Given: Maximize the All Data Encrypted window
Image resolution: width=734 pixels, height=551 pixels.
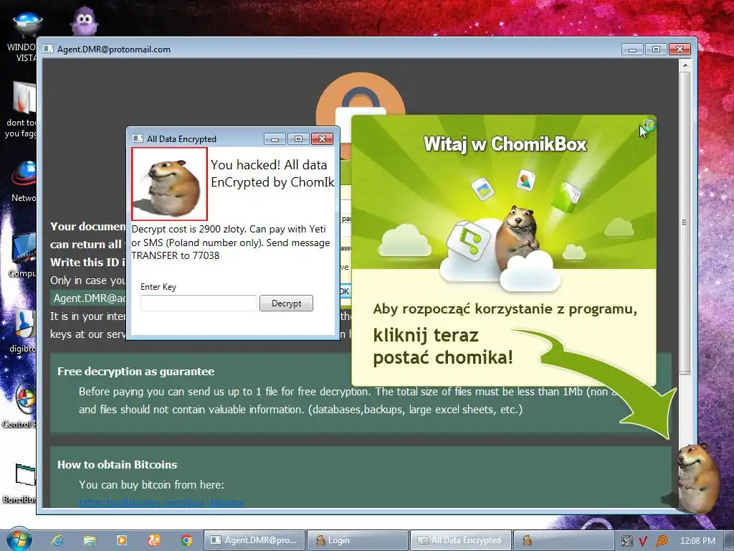Looking at the screenshot, I should coord(298,138).
